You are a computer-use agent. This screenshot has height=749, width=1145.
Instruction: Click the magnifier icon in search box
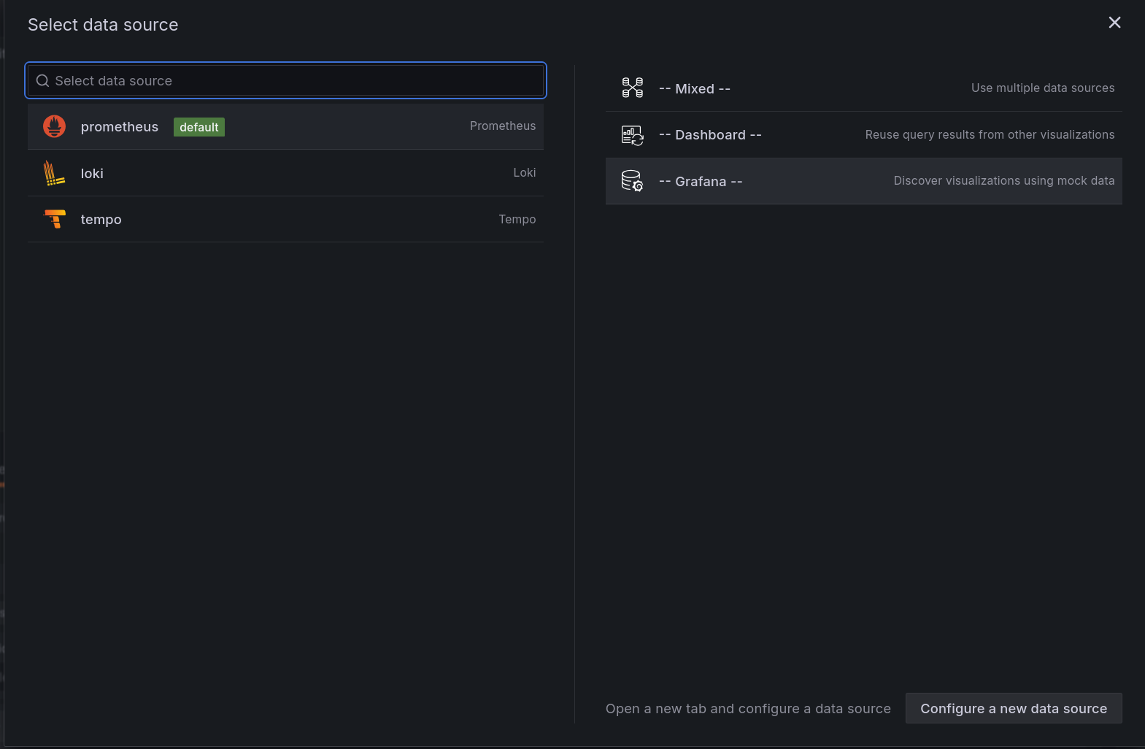42,81
